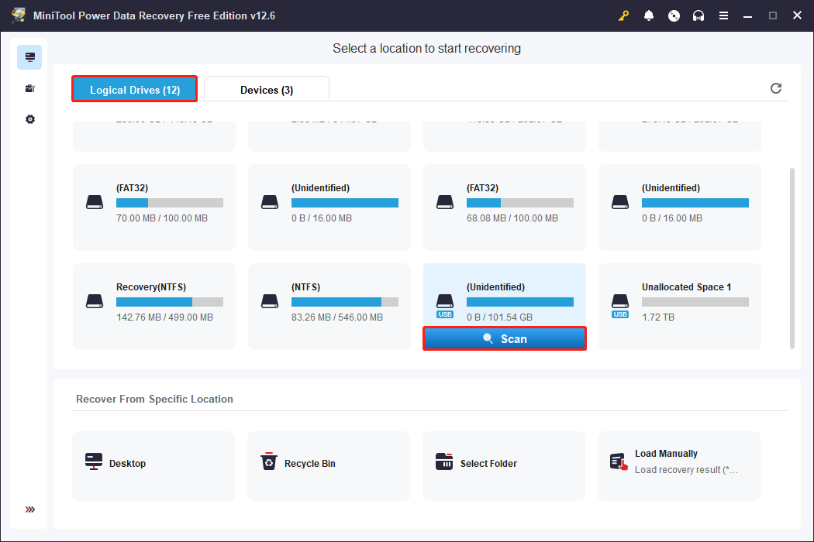814x542 pixels.
Task: Choose Recycle Bin for recovery
Action: pos(329,464)
